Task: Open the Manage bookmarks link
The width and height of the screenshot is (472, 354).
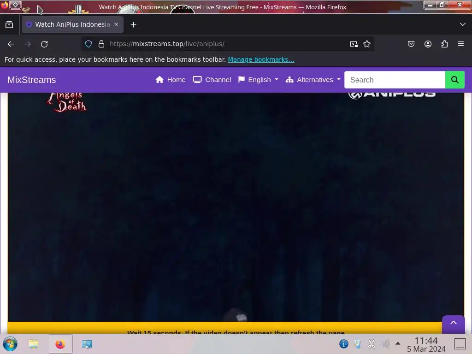Action: [x=261, y=59]
